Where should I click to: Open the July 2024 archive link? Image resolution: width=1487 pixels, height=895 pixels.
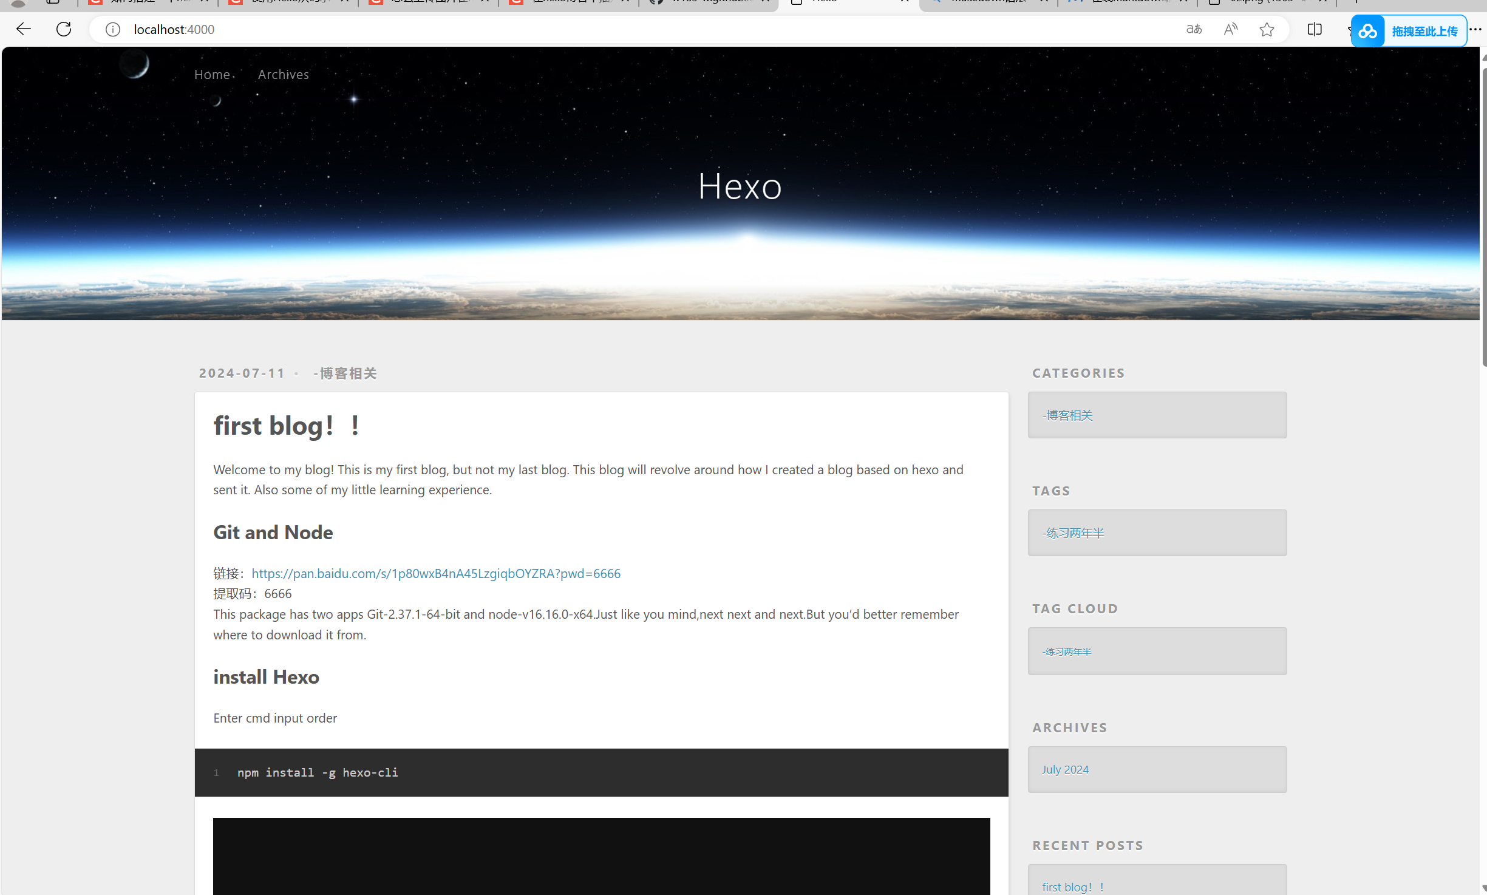coord(1066,769)
